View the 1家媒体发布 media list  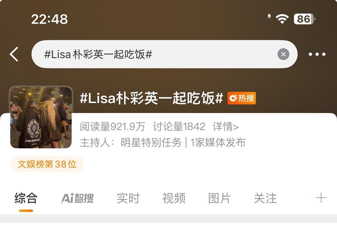[x=218, y=143]
